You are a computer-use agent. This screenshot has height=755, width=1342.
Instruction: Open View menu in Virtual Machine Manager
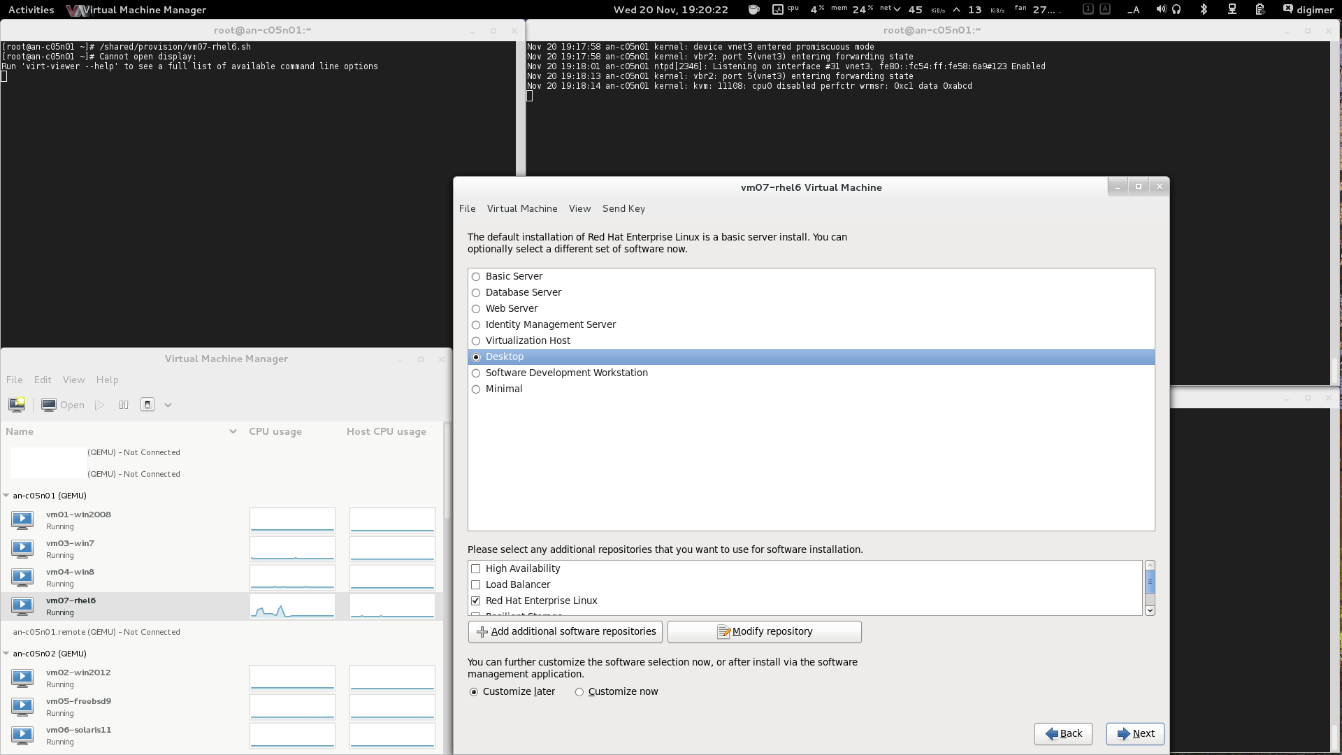click(x=73, y=380)
